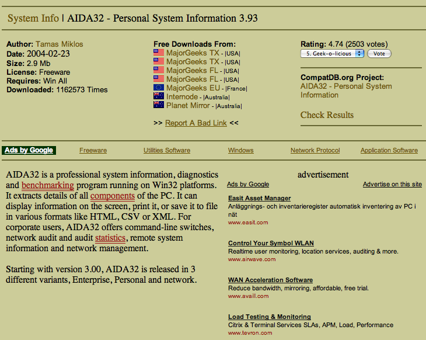Open www.availl.com URL

click(249, 296)
